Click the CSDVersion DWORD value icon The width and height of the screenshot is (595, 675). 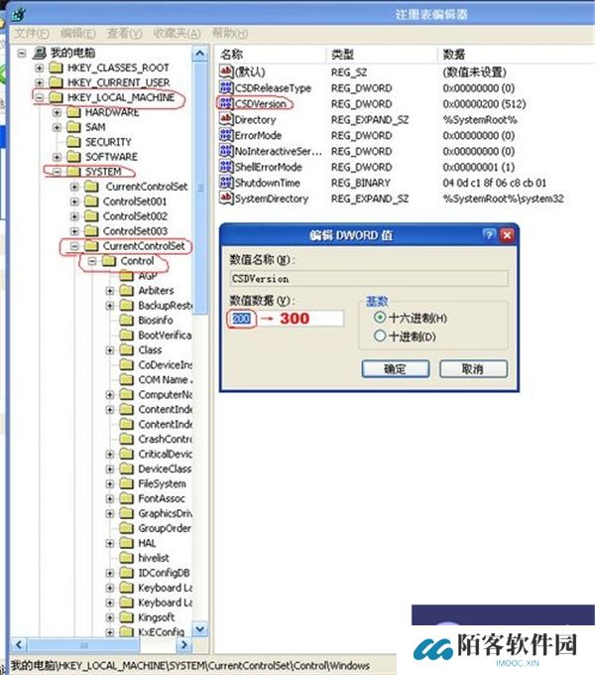coord(225,103)
